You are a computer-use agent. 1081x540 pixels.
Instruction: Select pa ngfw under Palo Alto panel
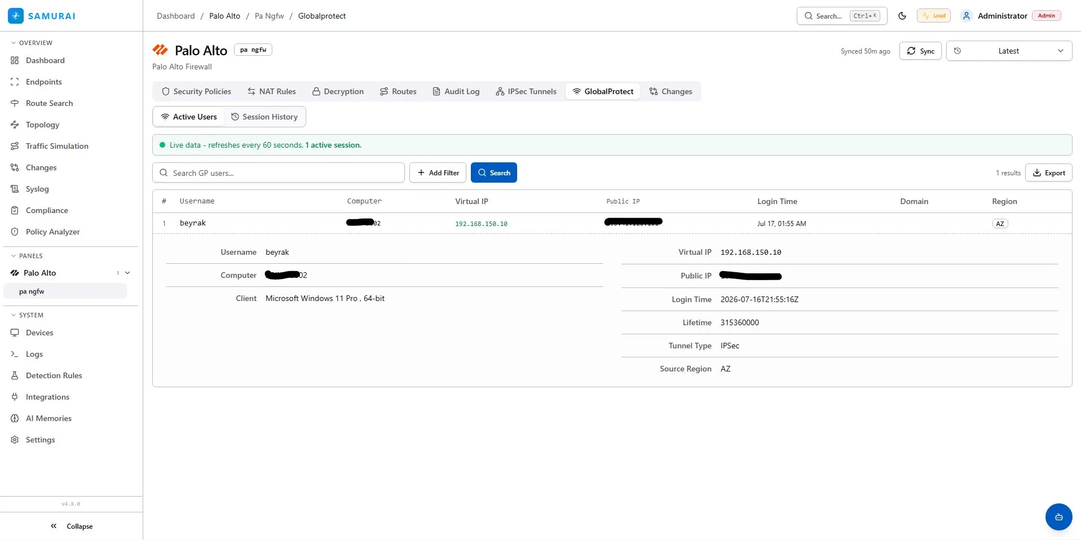pyautogui.click(x=65, y=291)
